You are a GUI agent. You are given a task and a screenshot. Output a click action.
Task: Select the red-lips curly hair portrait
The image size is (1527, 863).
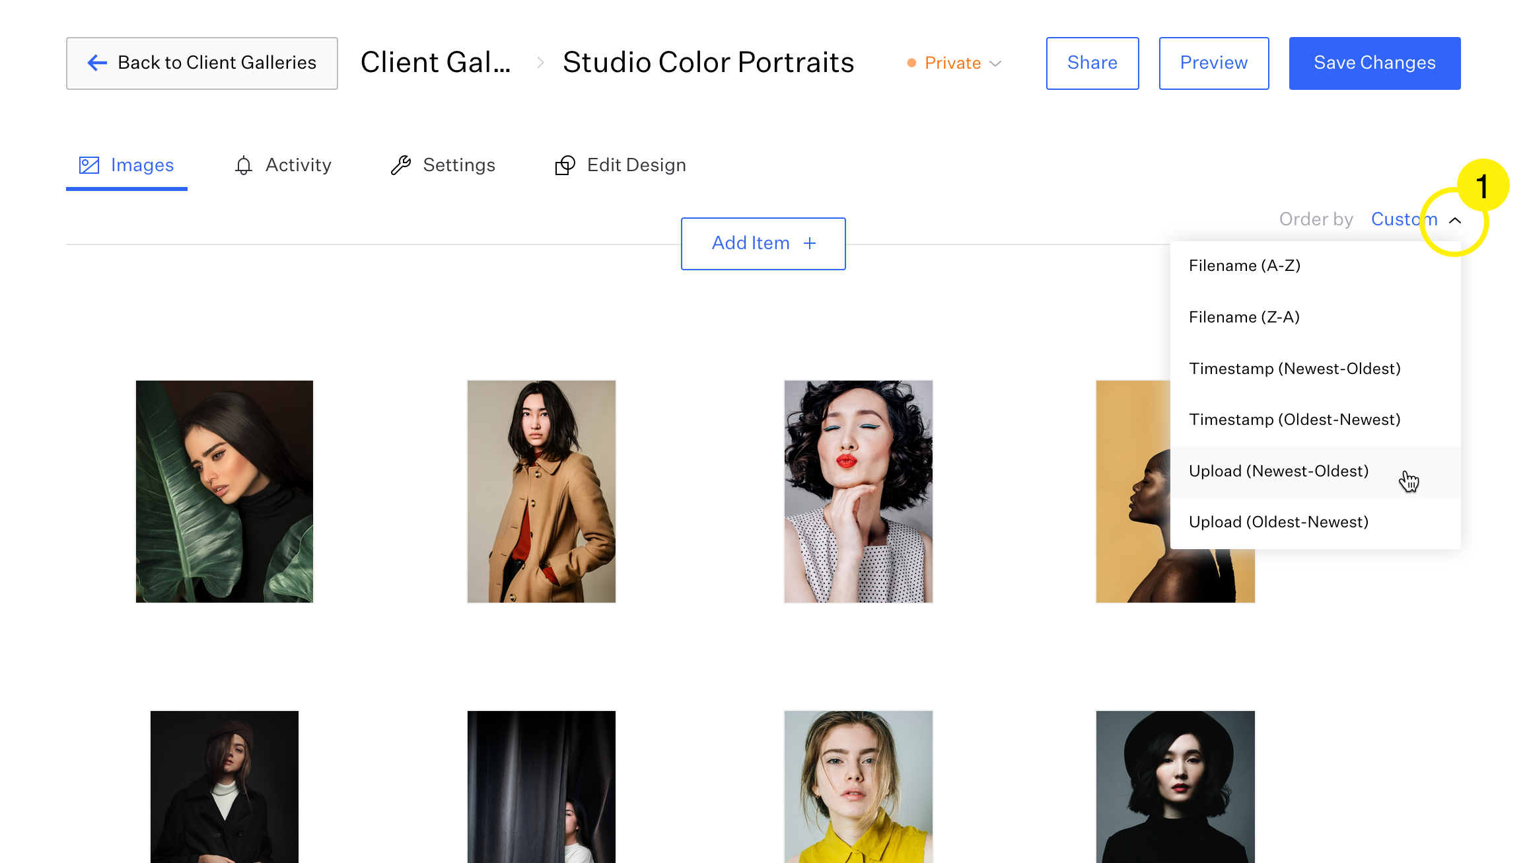pyautogui.click(x=858, y=491)
